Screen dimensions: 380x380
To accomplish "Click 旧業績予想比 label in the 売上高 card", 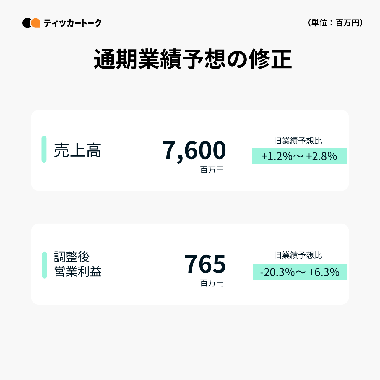I will tap(298, 141).
